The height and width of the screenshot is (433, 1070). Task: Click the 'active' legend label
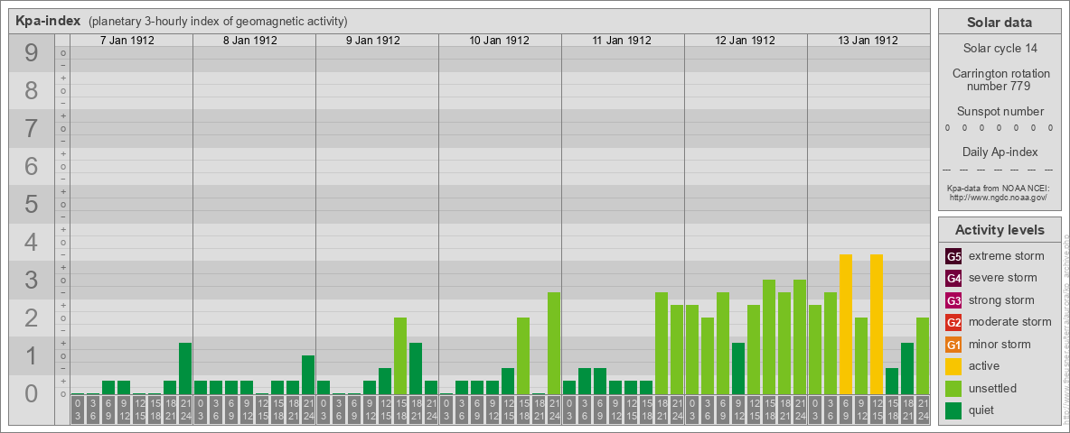pos(984,365)
